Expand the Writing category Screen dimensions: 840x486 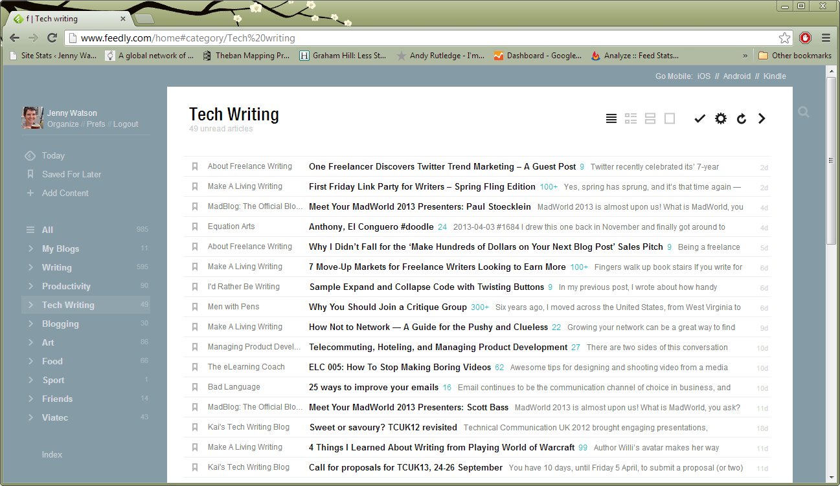point(30,267)
